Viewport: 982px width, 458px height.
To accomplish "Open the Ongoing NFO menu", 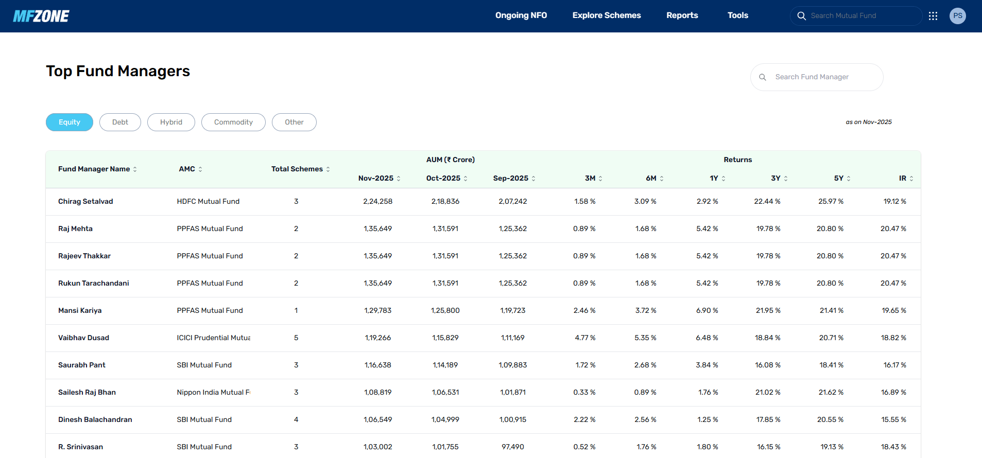I will [521, 15].
